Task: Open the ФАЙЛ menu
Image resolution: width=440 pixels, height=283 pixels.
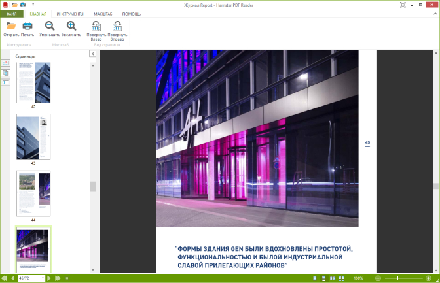Action: coord(12,14)
